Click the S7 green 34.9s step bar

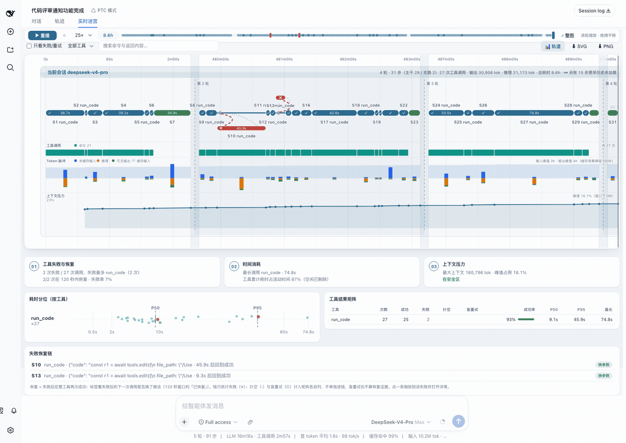click(172, 113)
